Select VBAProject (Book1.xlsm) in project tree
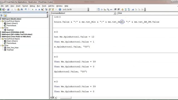The height and width of the screenshot is (100, 178). click(x=11, y=19)
